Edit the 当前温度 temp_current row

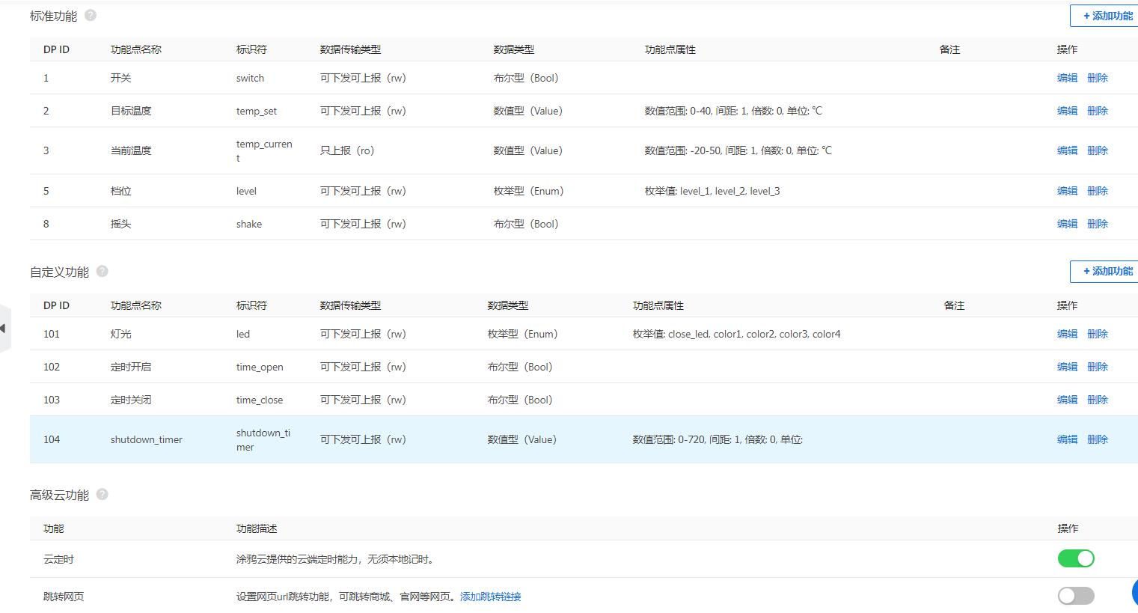click(1067, 150)
